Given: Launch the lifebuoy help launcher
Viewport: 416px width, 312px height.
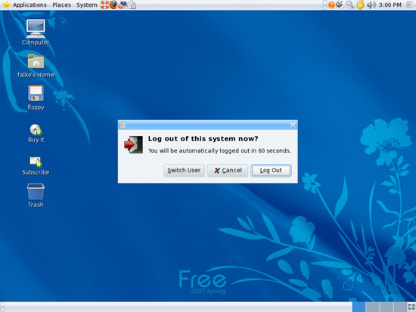Looking at the screenshot, I should (x=104, y=5).
